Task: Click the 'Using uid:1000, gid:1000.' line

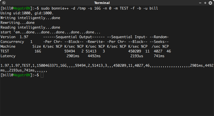Action: click(27, 13)
